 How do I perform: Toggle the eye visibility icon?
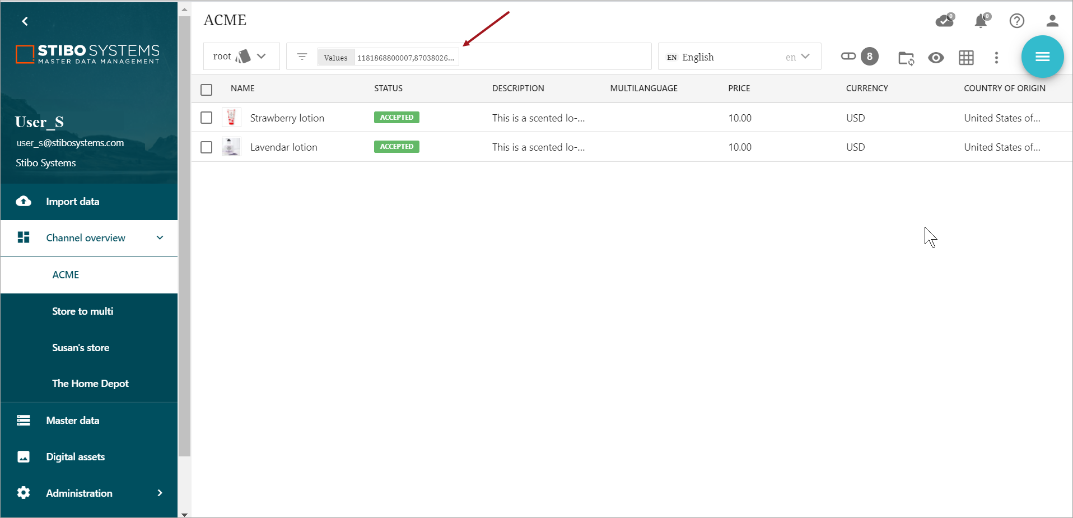click(x=935, y=58)
